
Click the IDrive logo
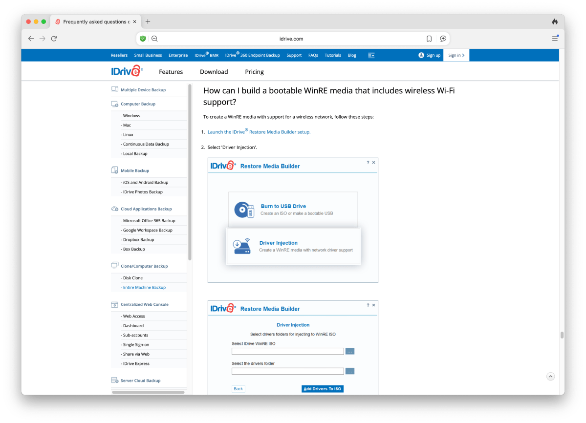click(x=127, y=71)
